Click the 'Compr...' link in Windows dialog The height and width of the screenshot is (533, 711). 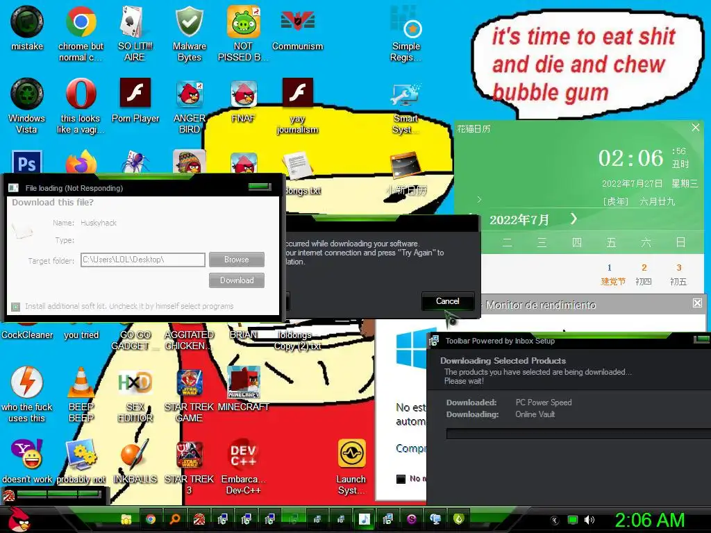click(411, 448)
